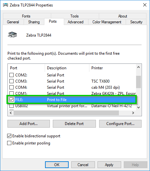Click the printer icon in title bar

(6, 5)
